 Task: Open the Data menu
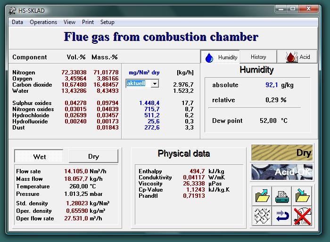click(x=17, y=22)
